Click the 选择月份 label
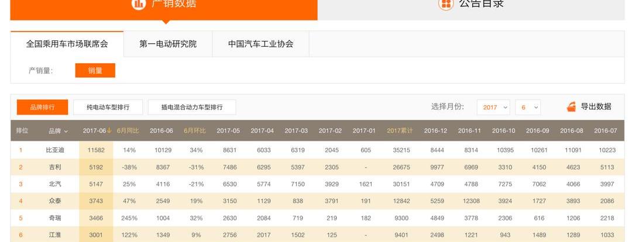Viewport: 632px width, 242px height. click(448, 107)
